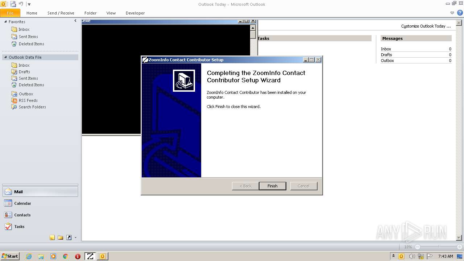This screenshot has width=464, height=261.
Task: Open Windows Explorer from the taskbar
Action: tap(41, 256)
